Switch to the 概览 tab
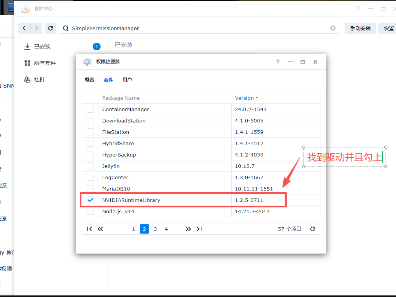 pos(90,79)
